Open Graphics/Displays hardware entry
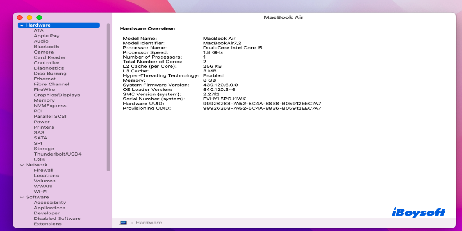The height and width of the screenshot is (231, 462). pyautogui.click(x=57, y=95)
